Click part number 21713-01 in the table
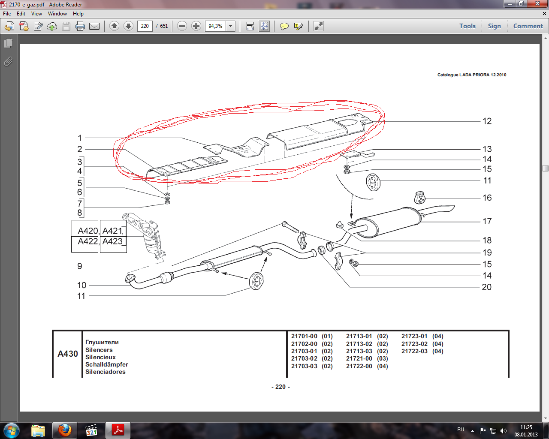Screen dimensions: 549x439 pos(359,337)
